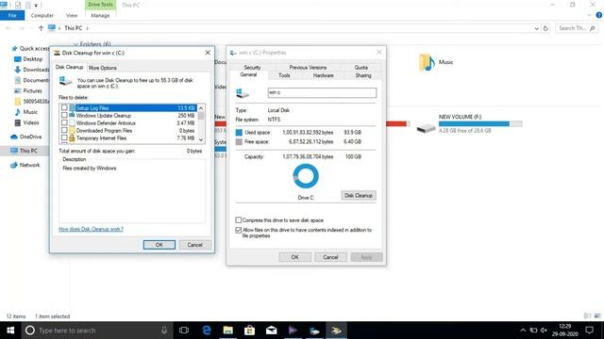Launch Microsoft Edge from taskbar
Viewport: 604px width, 339px height.
point(207,331)
